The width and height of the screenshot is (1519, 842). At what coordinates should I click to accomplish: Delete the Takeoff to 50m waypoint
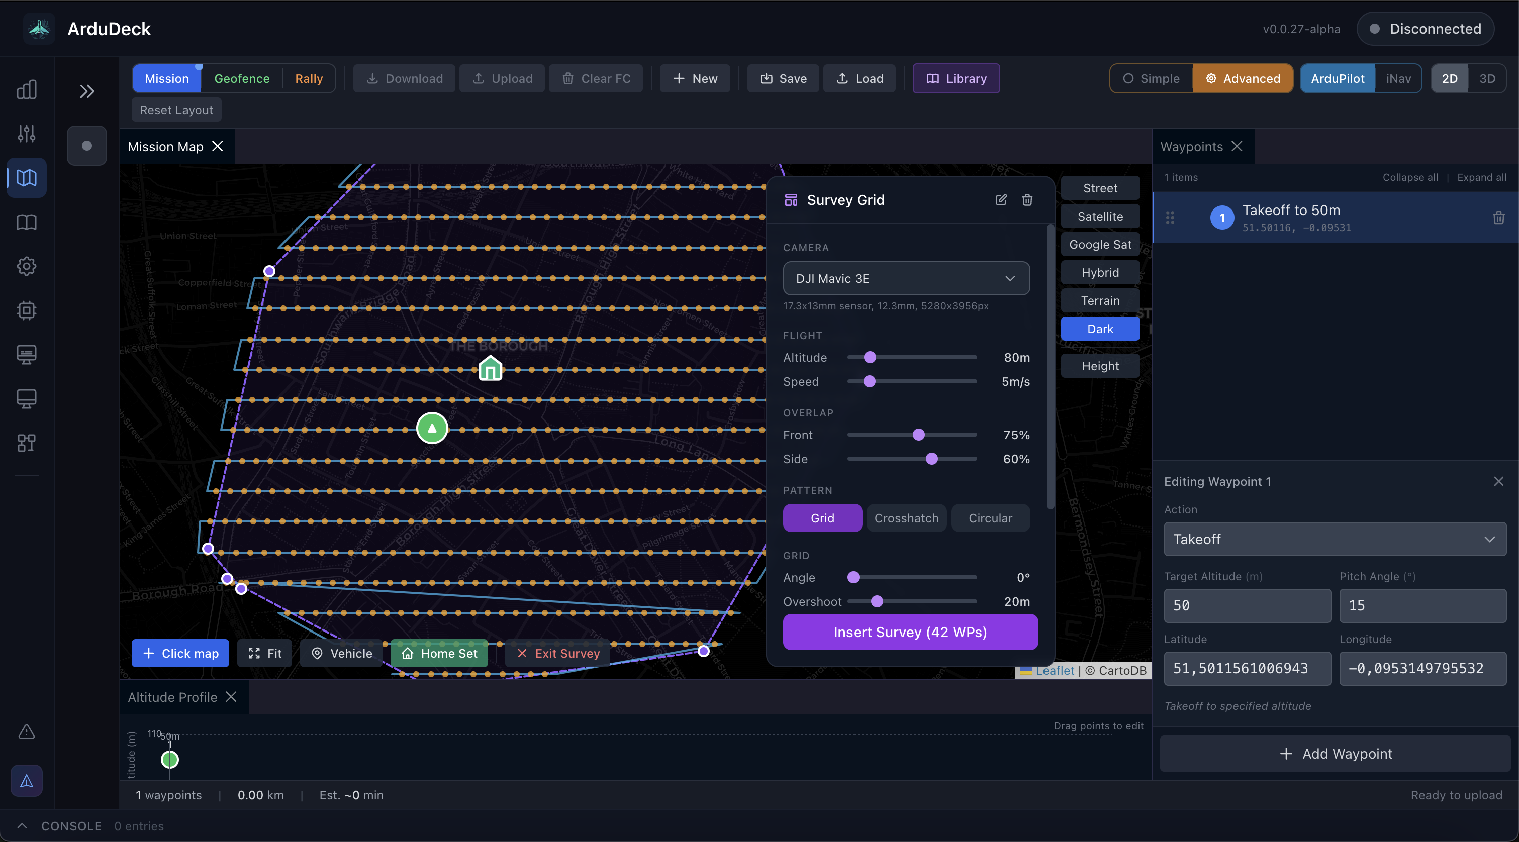[x=1498, y=218]
